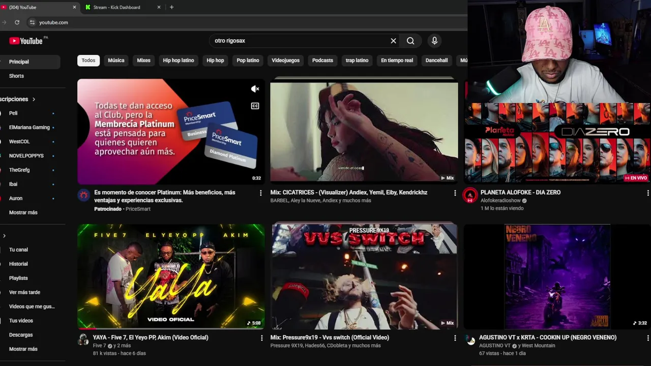Select the Todos filter chip
The height and width of the screenshot is (366, 651).
tap(88, 60)
